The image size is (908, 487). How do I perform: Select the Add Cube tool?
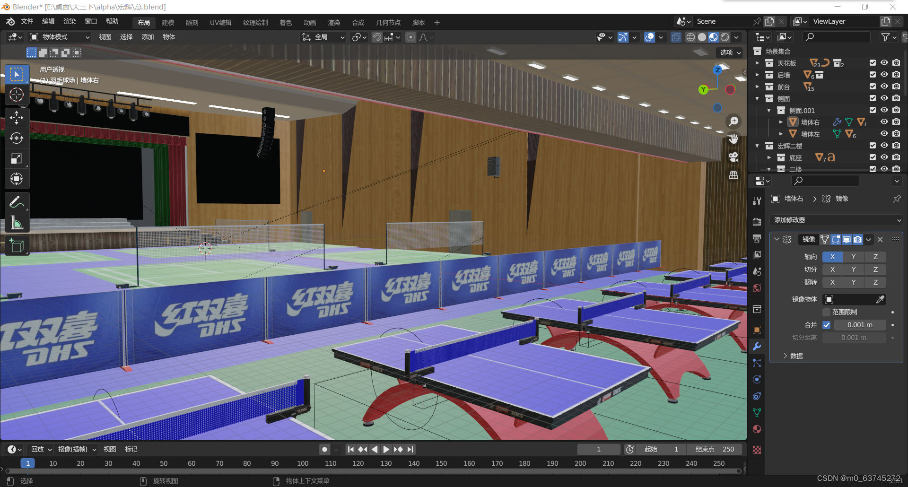17,245
